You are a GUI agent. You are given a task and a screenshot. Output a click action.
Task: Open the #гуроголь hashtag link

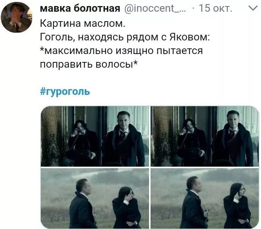(65, 91)
